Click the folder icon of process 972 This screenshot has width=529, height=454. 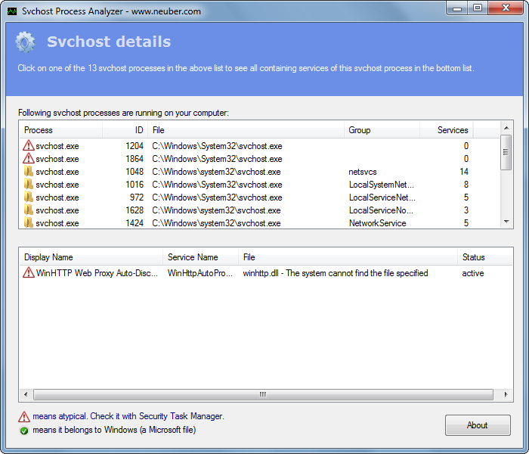(x=29, y=197)
